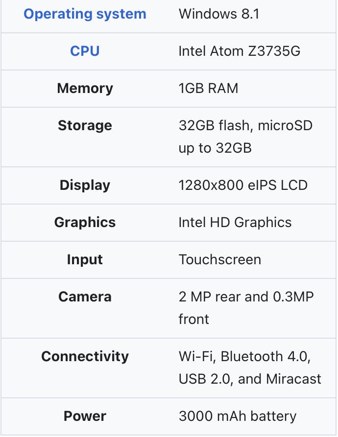The width and height of the screenshot is (338, 437).
Task: Click the Wi-Fi, Bluetooth 4.0 connectivity text
Action: click(244, 357)
